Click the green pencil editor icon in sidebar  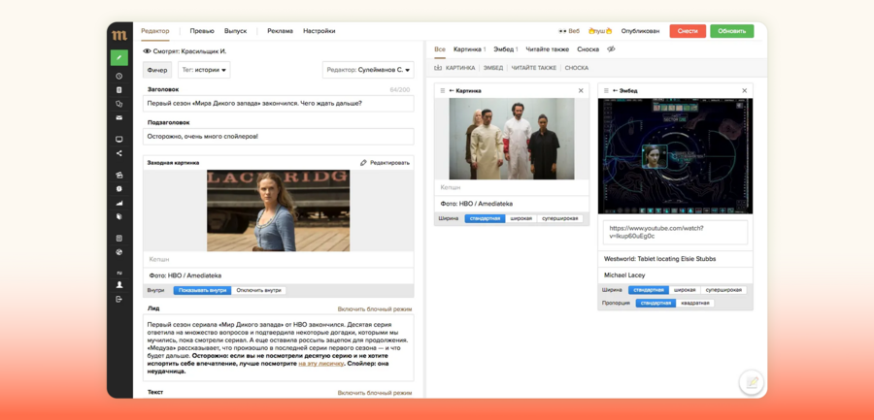click(119, 58)
